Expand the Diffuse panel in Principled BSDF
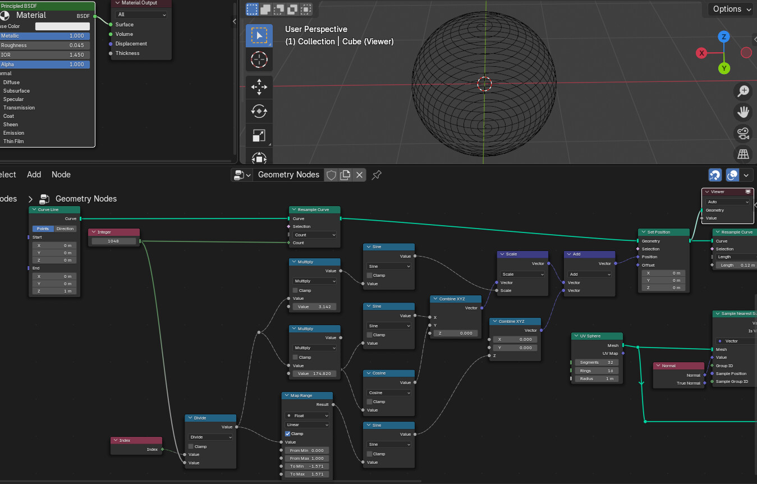757x484 pixels. point(11,82)
